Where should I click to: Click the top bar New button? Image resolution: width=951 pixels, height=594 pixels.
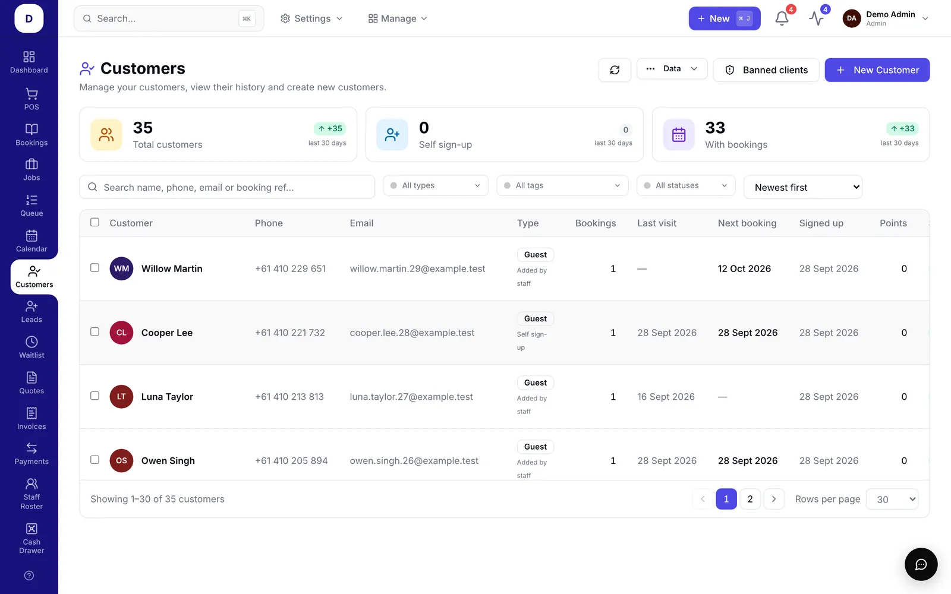(x=725, y=18)
